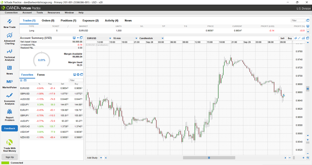Zoom in chart horizontally with bottom plus
Viewport: 312px width, 165px height.
304,158
